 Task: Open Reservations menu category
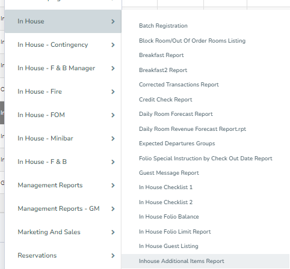(x=63, y=255)
